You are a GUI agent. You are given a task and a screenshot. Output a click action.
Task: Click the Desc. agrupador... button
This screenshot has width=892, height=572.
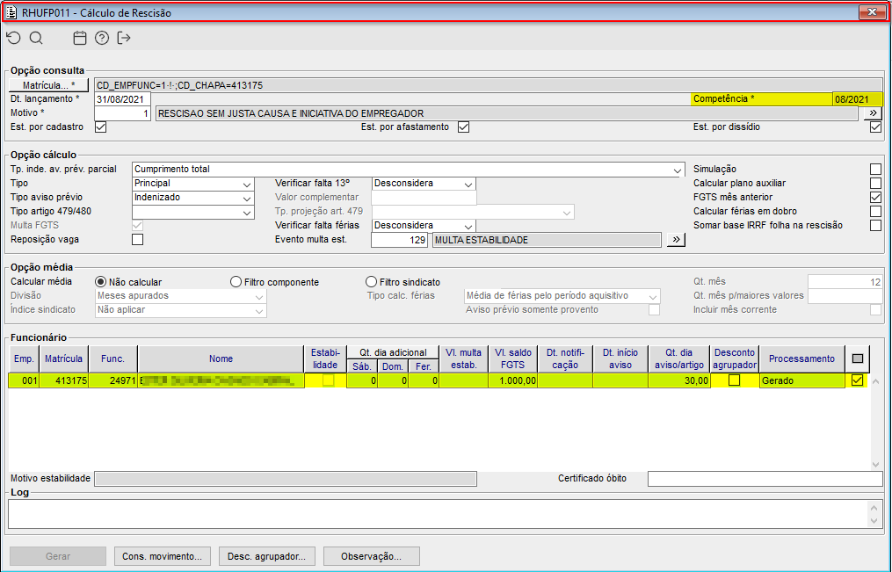(x=267, y=556)
